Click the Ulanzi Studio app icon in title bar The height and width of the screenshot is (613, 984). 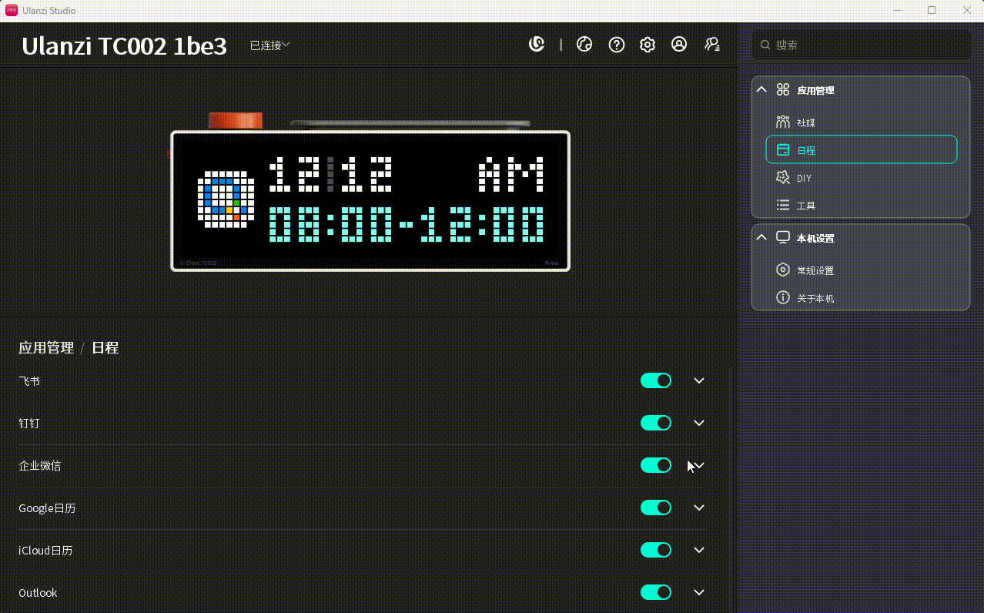(x=12, y=10)
